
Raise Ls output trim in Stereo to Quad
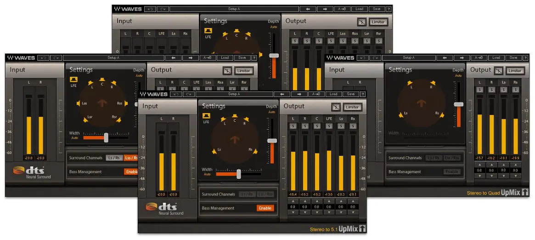click(x=504, y=165)
